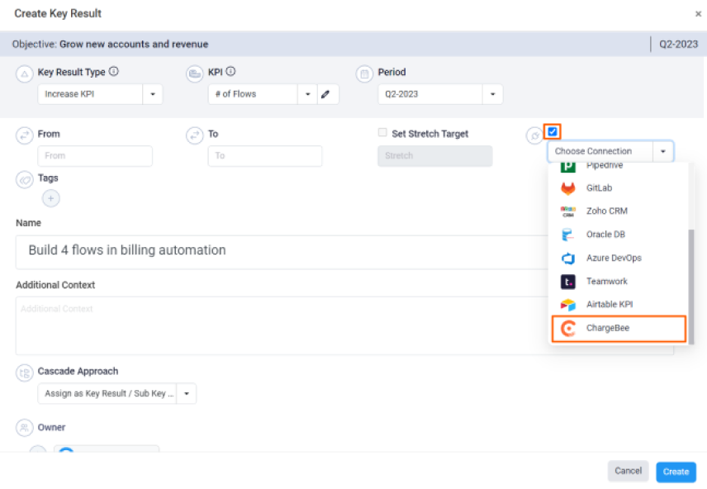Expand the Key Result Type dropdown arrow
Image resolution: width=707 pixels, height=489 pixels.
[x=153, y=94]
